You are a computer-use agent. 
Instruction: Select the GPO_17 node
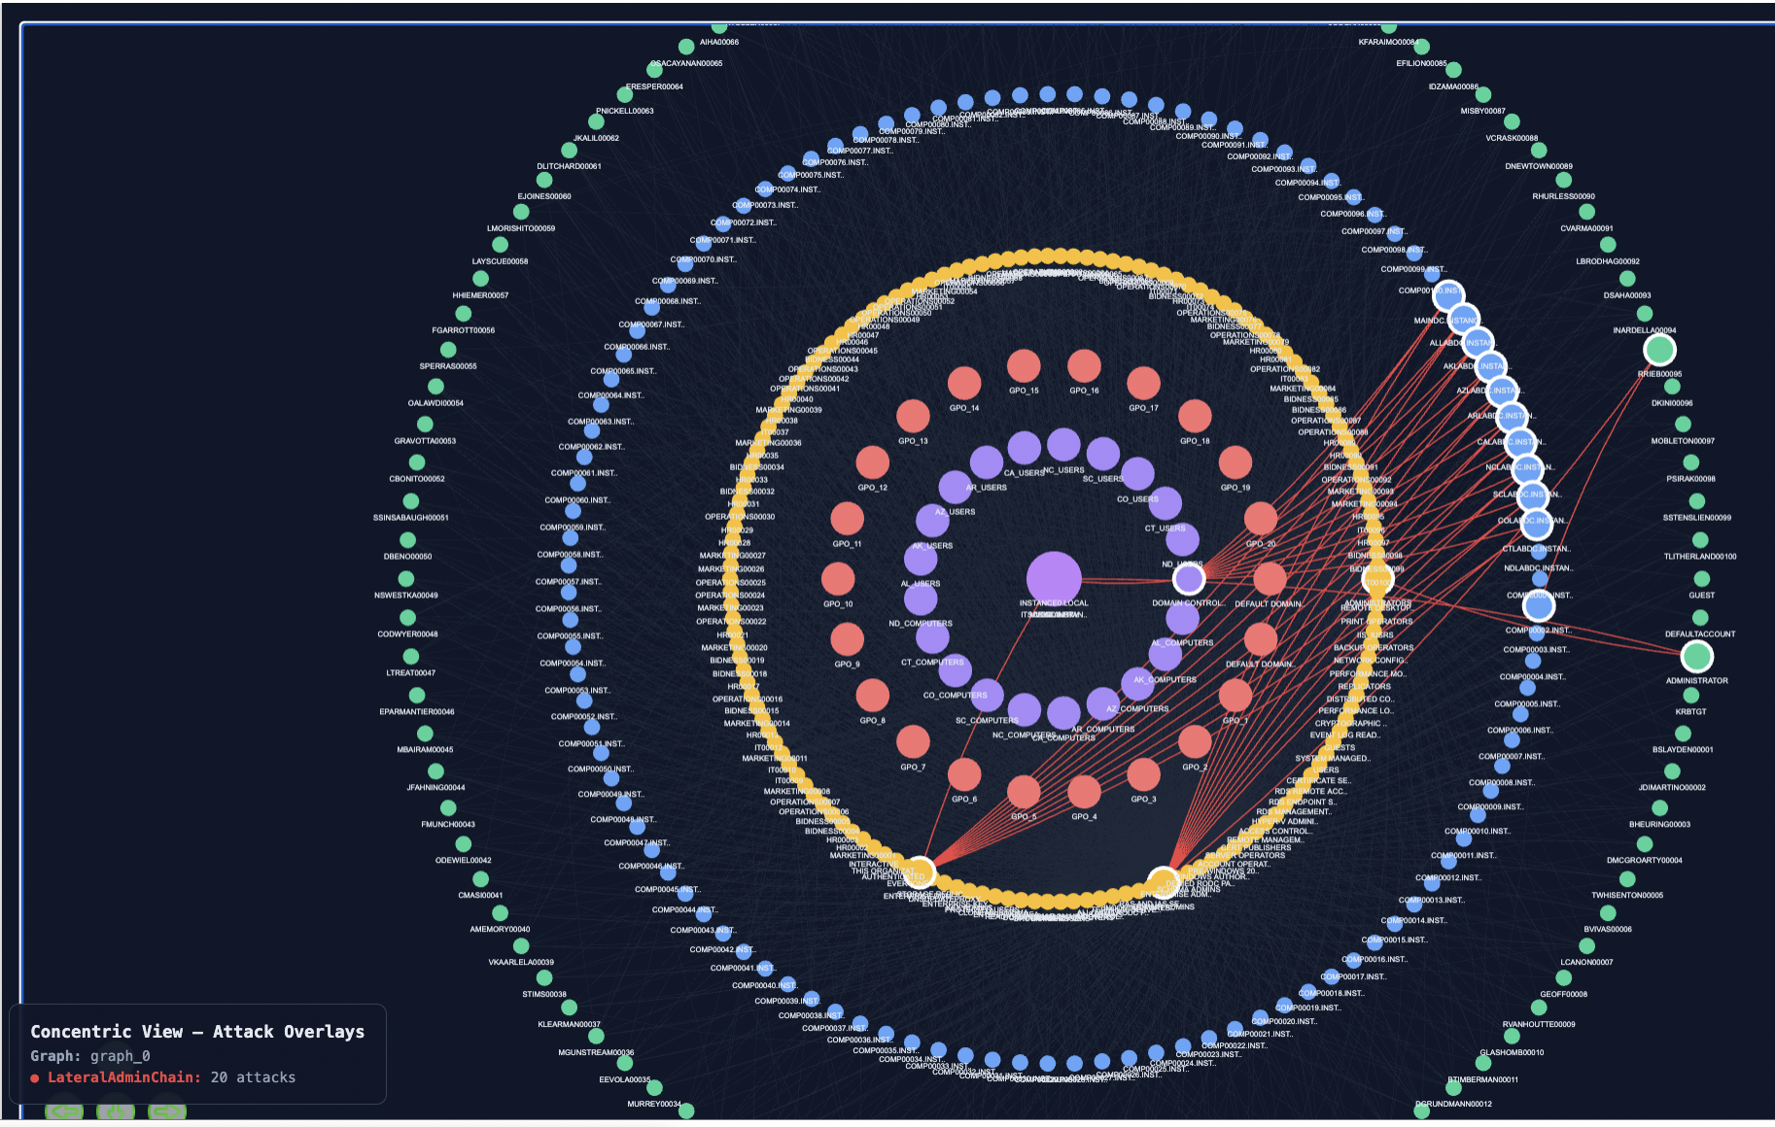(x=1143, y=384)
